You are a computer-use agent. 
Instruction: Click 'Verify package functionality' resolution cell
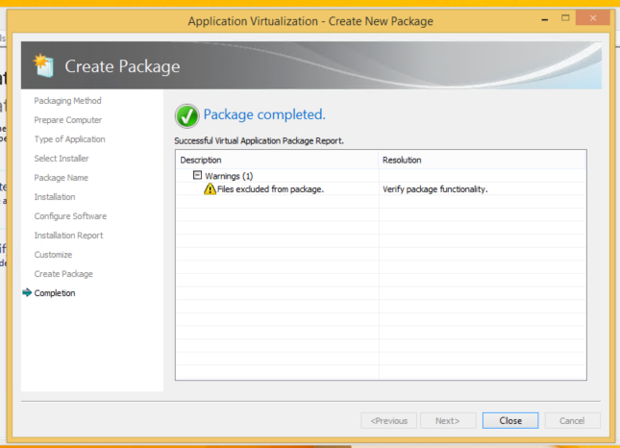coord(434,189)
